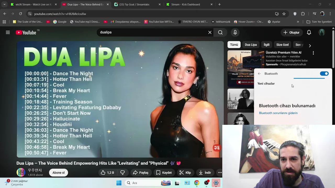335x188 pixels.
Task: Switch to the Kick Dashboard tab
Action: point(189,4)
